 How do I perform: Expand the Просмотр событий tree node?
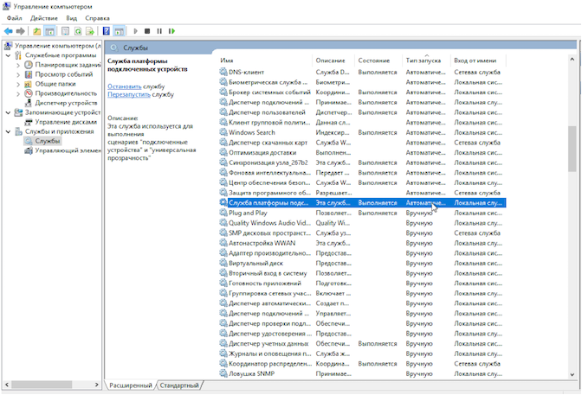pyautogui.click(x=18, y=75)
